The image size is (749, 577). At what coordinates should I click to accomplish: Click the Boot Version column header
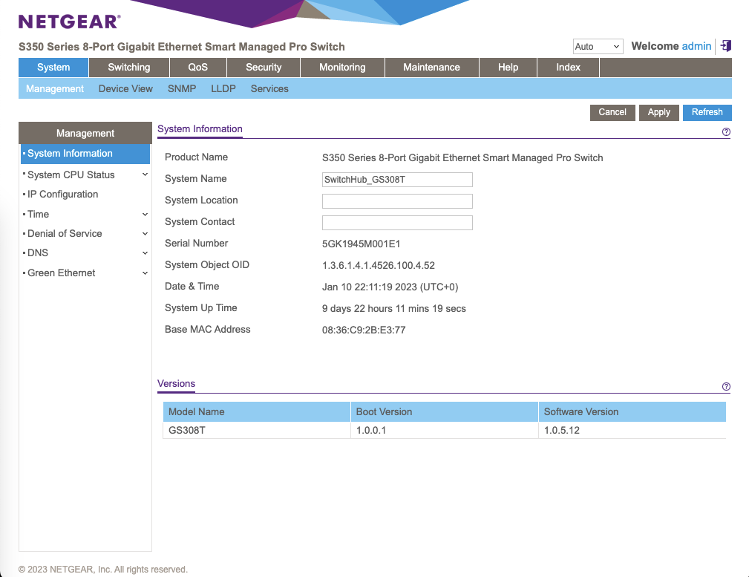tap(445, 412)
